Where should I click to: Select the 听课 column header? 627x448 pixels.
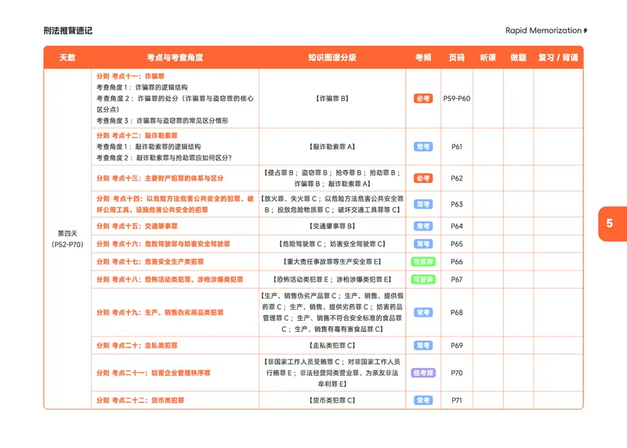(x=488, y=57)
